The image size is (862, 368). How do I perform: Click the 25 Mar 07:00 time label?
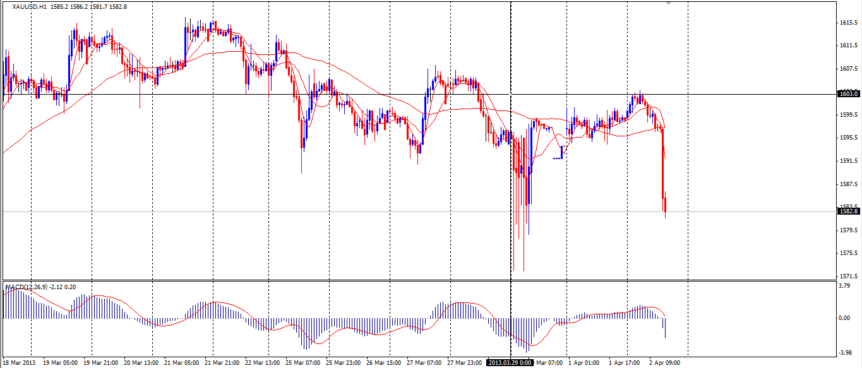point(303,363)
